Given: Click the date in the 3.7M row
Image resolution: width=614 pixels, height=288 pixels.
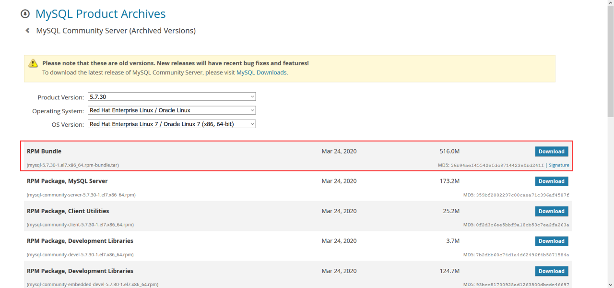Looking at the screenshot, I should coord(339,240).
